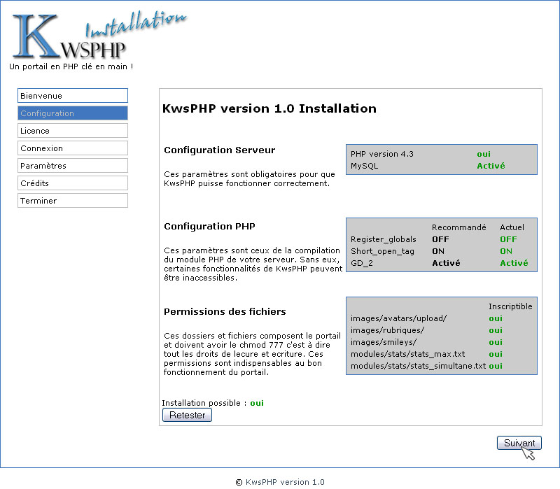The height and width of the screenshot is (489, 560).
Task: Click the 'Installation possible : oui' status line
Action: click(x=213, y=403)
